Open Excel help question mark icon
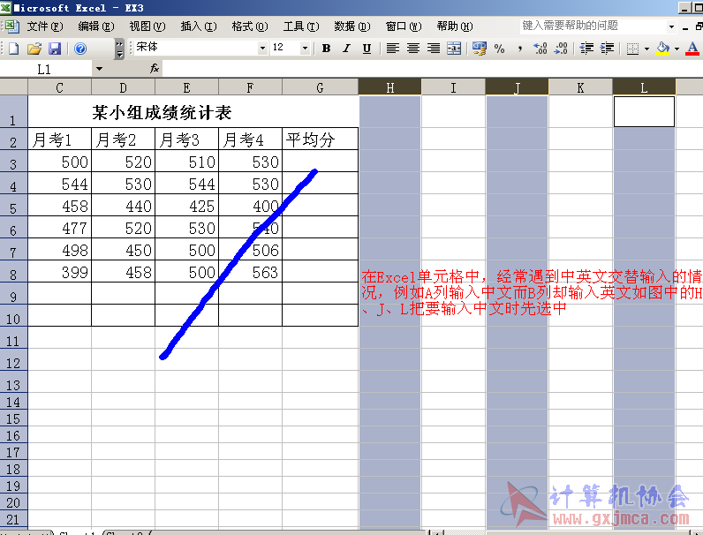Image resolution: width=703 pixels, height=535 pixels. click(x=80, y=49)
